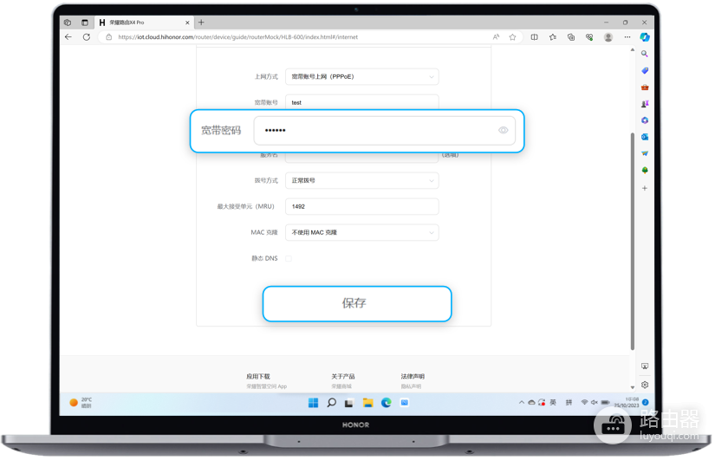Viewport: 715px width, 460px height.
Task: Click the scrollbar down arrow
Action: [632, 387]
